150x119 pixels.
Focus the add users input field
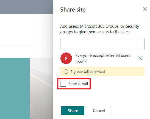click(102, 44)
